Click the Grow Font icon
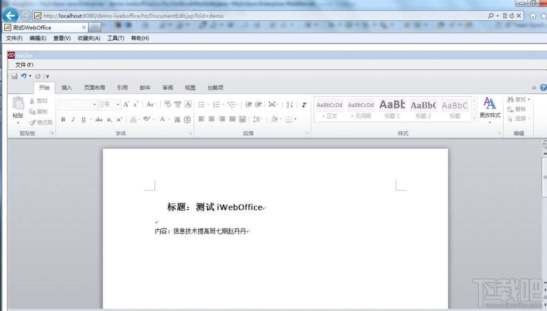The width and height of the screenshot is (547, 311). click(x=126, y=104)
